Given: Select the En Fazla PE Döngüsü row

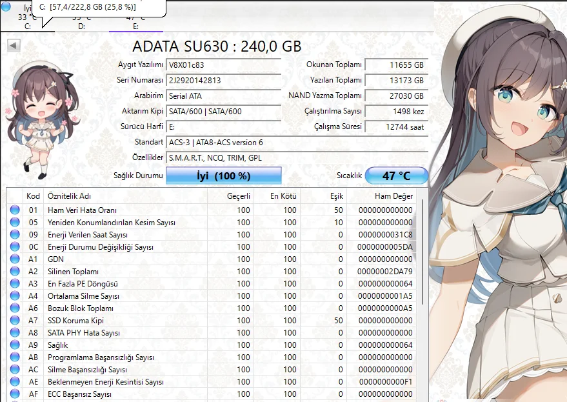Looking at the screenshot, I should (x=212, y=284).
